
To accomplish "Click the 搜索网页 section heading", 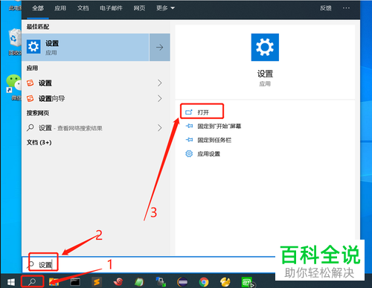I will point(38,113).
